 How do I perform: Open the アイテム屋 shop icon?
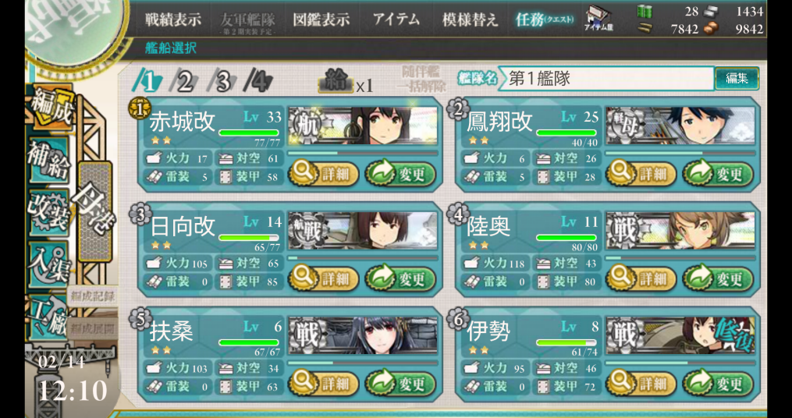(x=599, y=19)
